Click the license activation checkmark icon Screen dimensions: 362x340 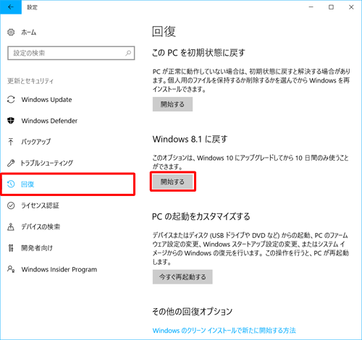(11, 205)
